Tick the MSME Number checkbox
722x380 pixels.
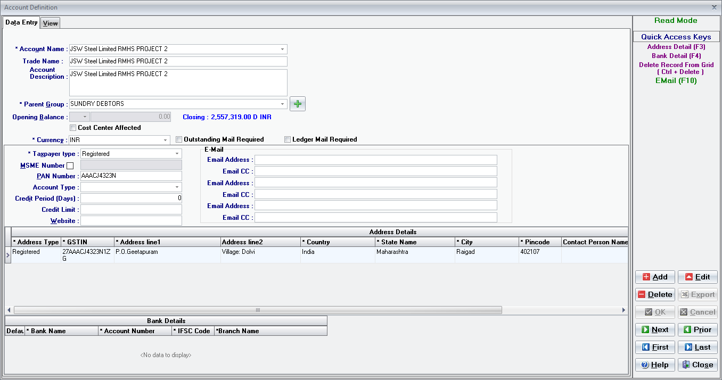[70, 166]
